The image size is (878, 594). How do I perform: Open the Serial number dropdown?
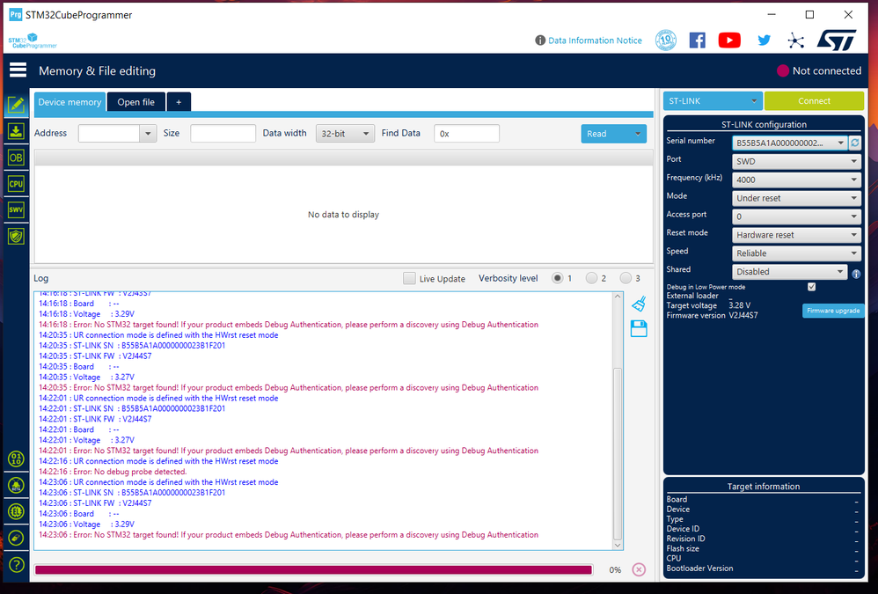click(x=789, y=143)
